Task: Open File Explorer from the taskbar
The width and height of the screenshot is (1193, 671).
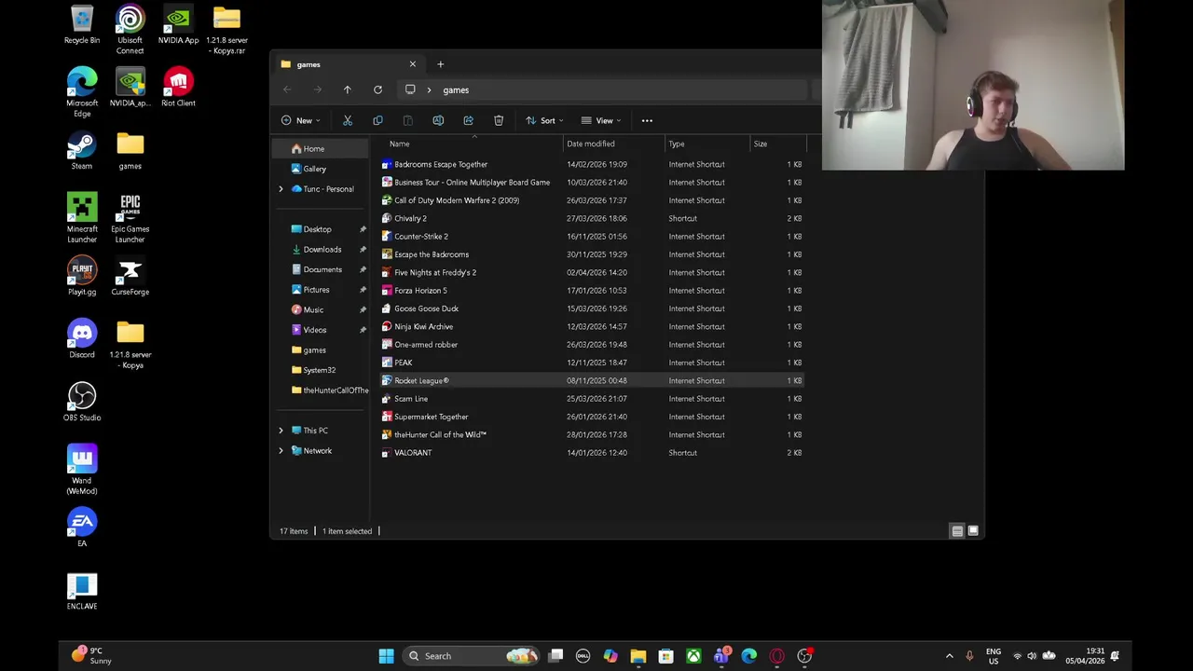Action: [638, 656]
